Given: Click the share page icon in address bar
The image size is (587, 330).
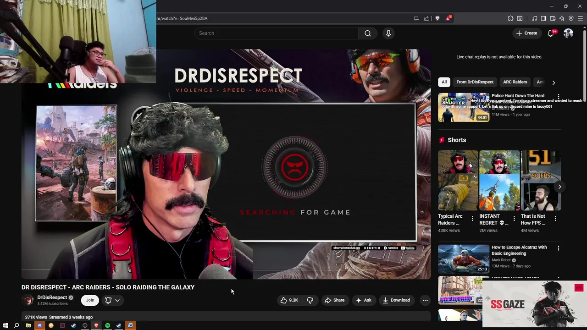Looking at the screenshot, I should pyautogui.click(x=426, y=18).
